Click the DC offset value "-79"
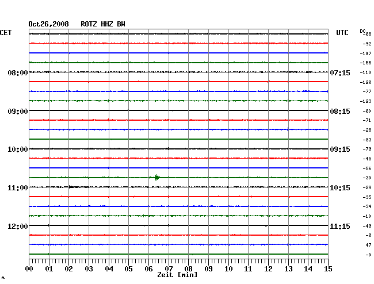The height and width of the screenshot is (284, 374). (367, 149)
